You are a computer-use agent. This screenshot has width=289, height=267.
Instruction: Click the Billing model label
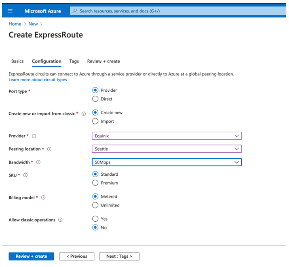click(21, 198)
